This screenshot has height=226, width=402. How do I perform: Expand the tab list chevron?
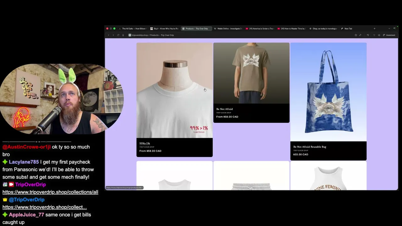pyautogui.click(x=389, y=29)
